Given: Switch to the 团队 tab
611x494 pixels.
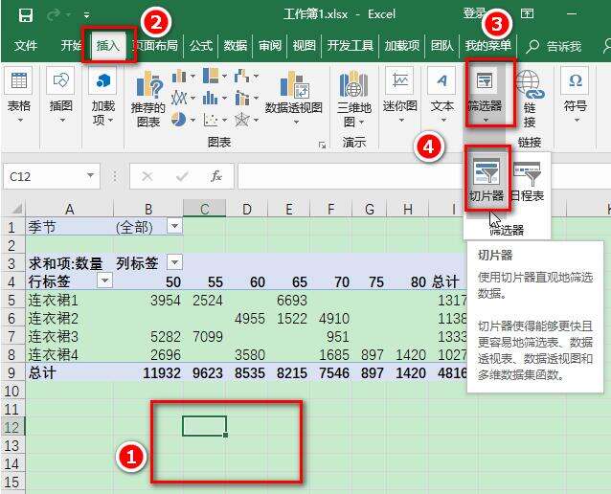Looking at the screenshot, I should coord(441,46).
